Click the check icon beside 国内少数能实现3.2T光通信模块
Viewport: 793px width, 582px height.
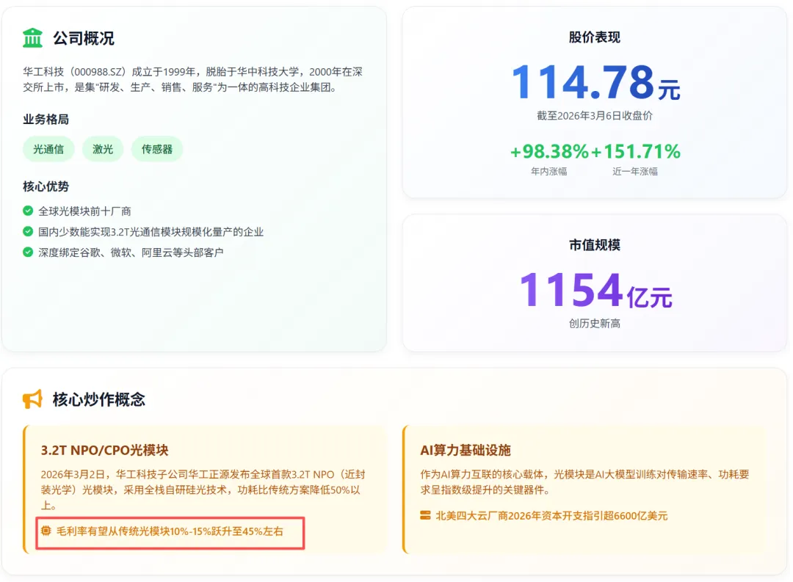pos(28,231)
